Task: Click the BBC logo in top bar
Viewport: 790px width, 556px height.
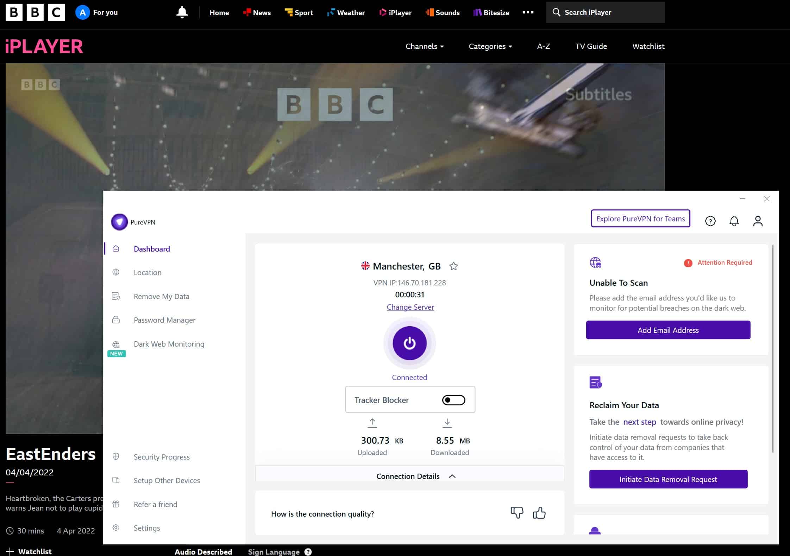Action: [35, 13]
